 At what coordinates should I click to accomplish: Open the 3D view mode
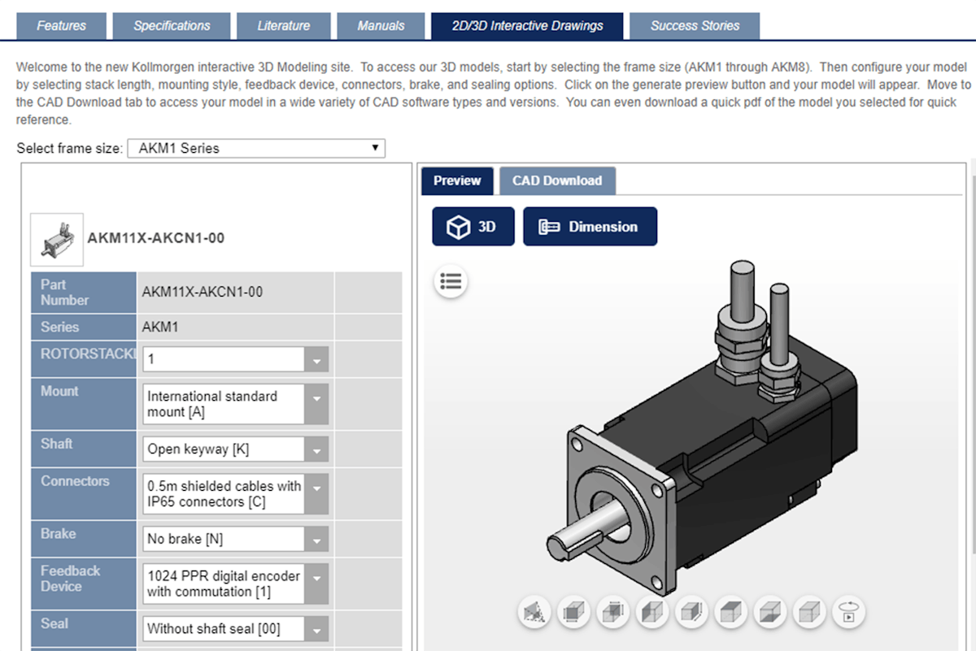[x=473, y=226]
